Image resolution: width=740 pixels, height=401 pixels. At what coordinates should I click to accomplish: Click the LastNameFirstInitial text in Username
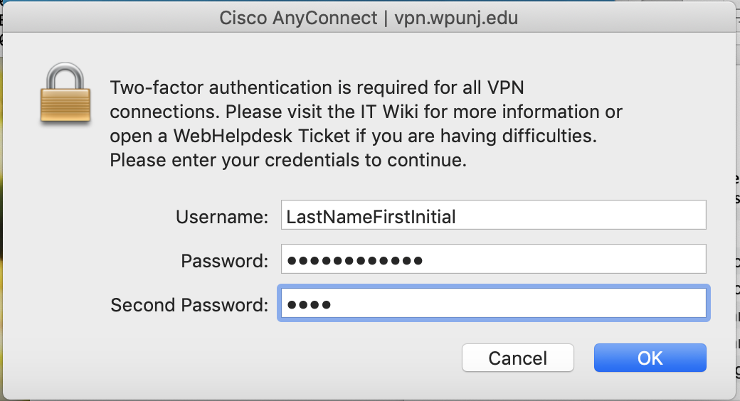pyautogui.click(x=371, y=217)
